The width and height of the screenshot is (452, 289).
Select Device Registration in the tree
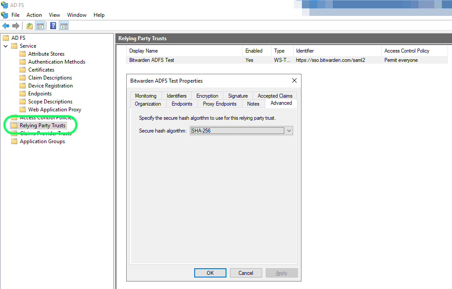[50, 85]
